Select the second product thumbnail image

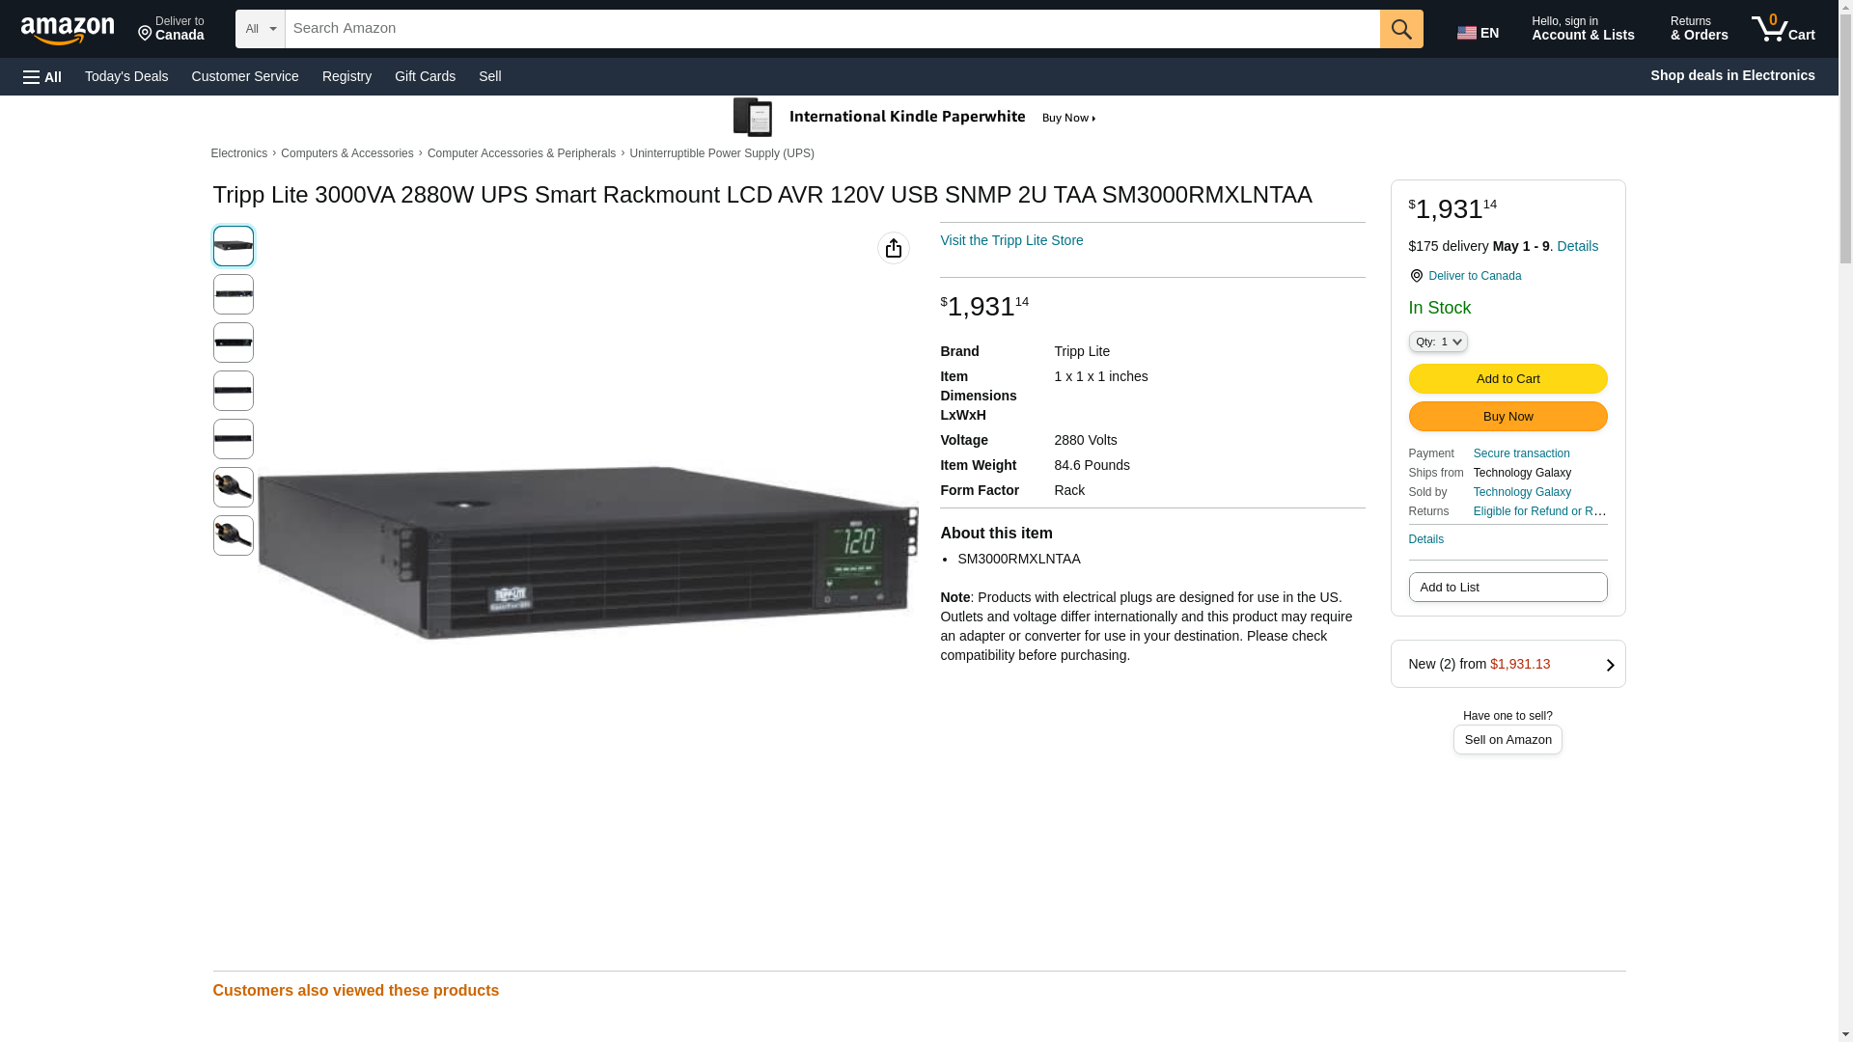coord(233,294)
